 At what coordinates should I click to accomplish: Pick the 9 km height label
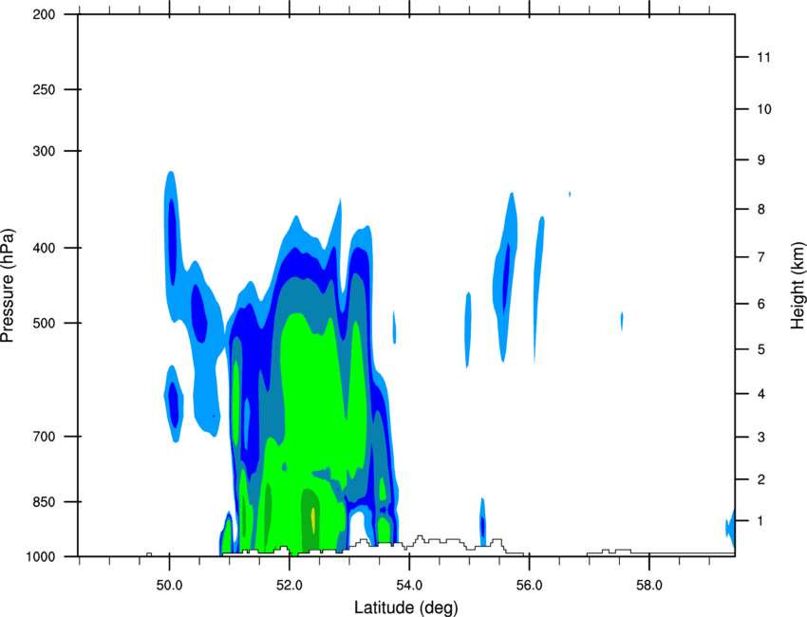click(x=761, y=160)
